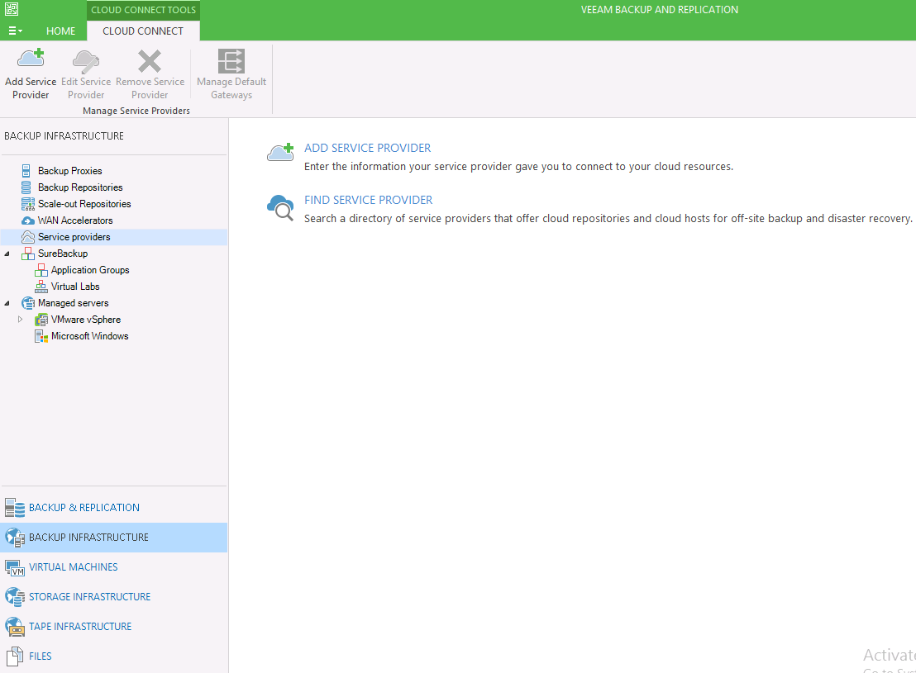The image size is (916, 673).
Task: Click the cloud search icon beside FIND SERVICE PROVIDER
Action: pos(280,208)
